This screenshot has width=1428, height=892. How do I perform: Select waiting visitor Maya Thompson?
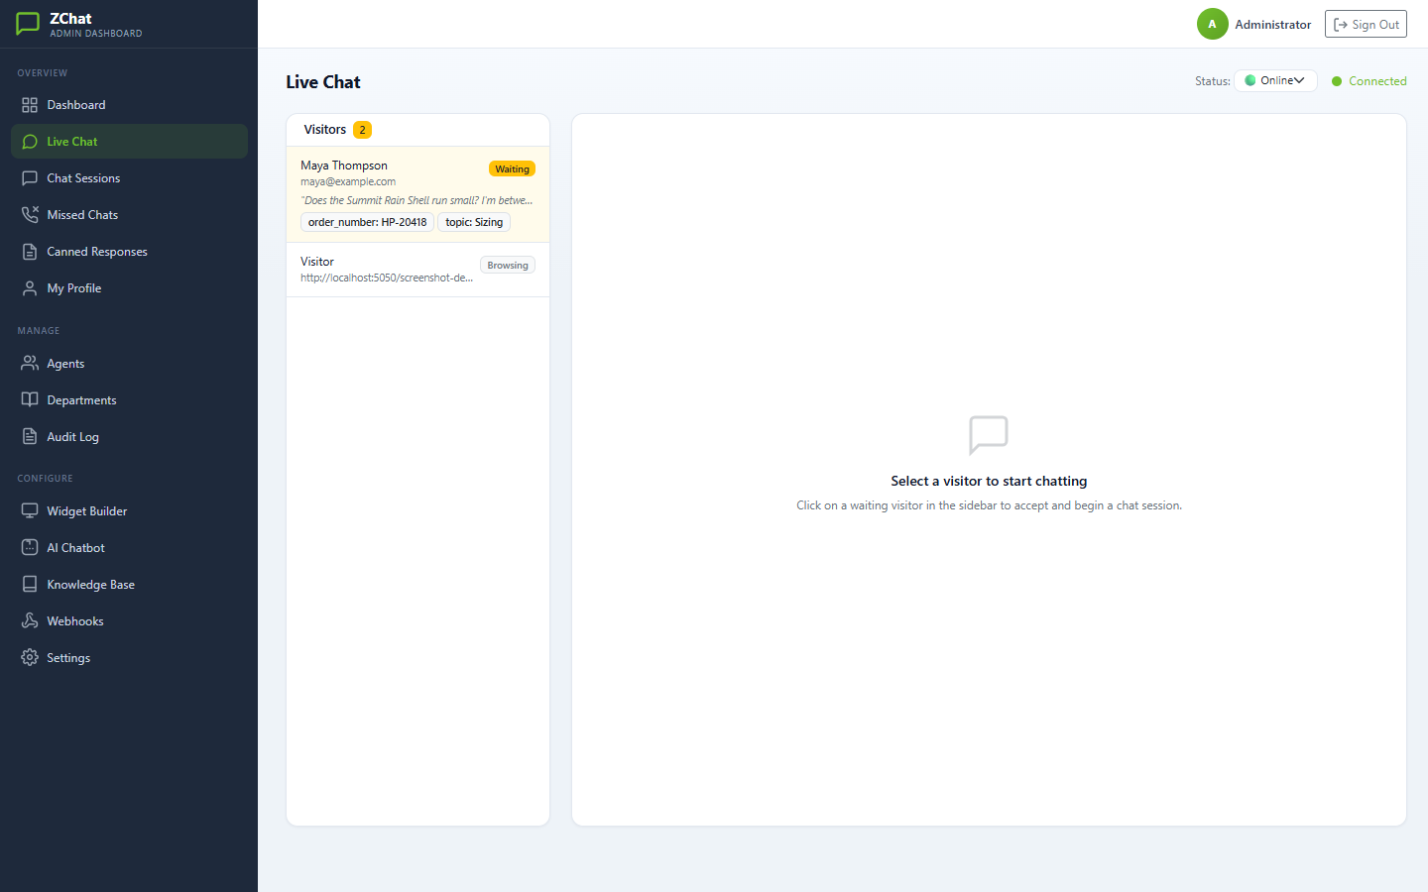[417, 194]
